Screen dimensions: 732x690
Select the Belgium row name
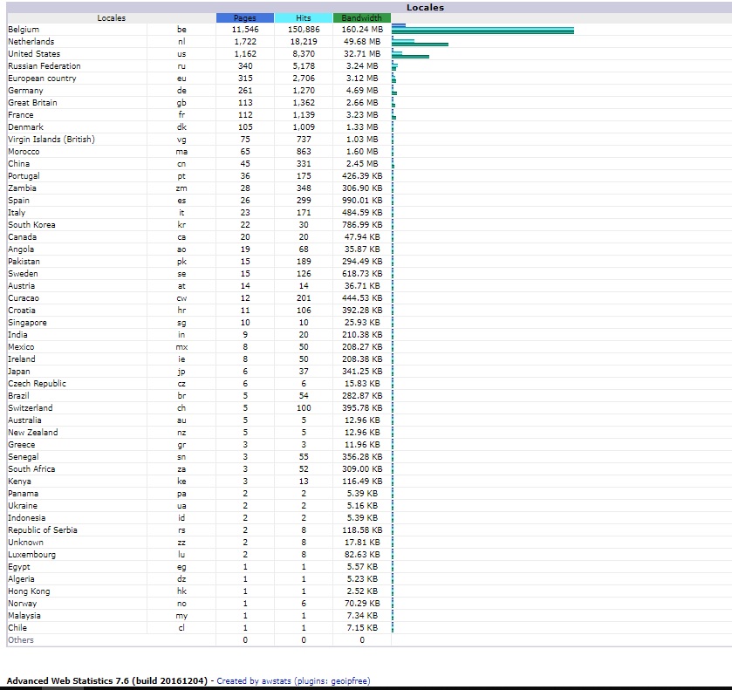click(x=24, y=30)
